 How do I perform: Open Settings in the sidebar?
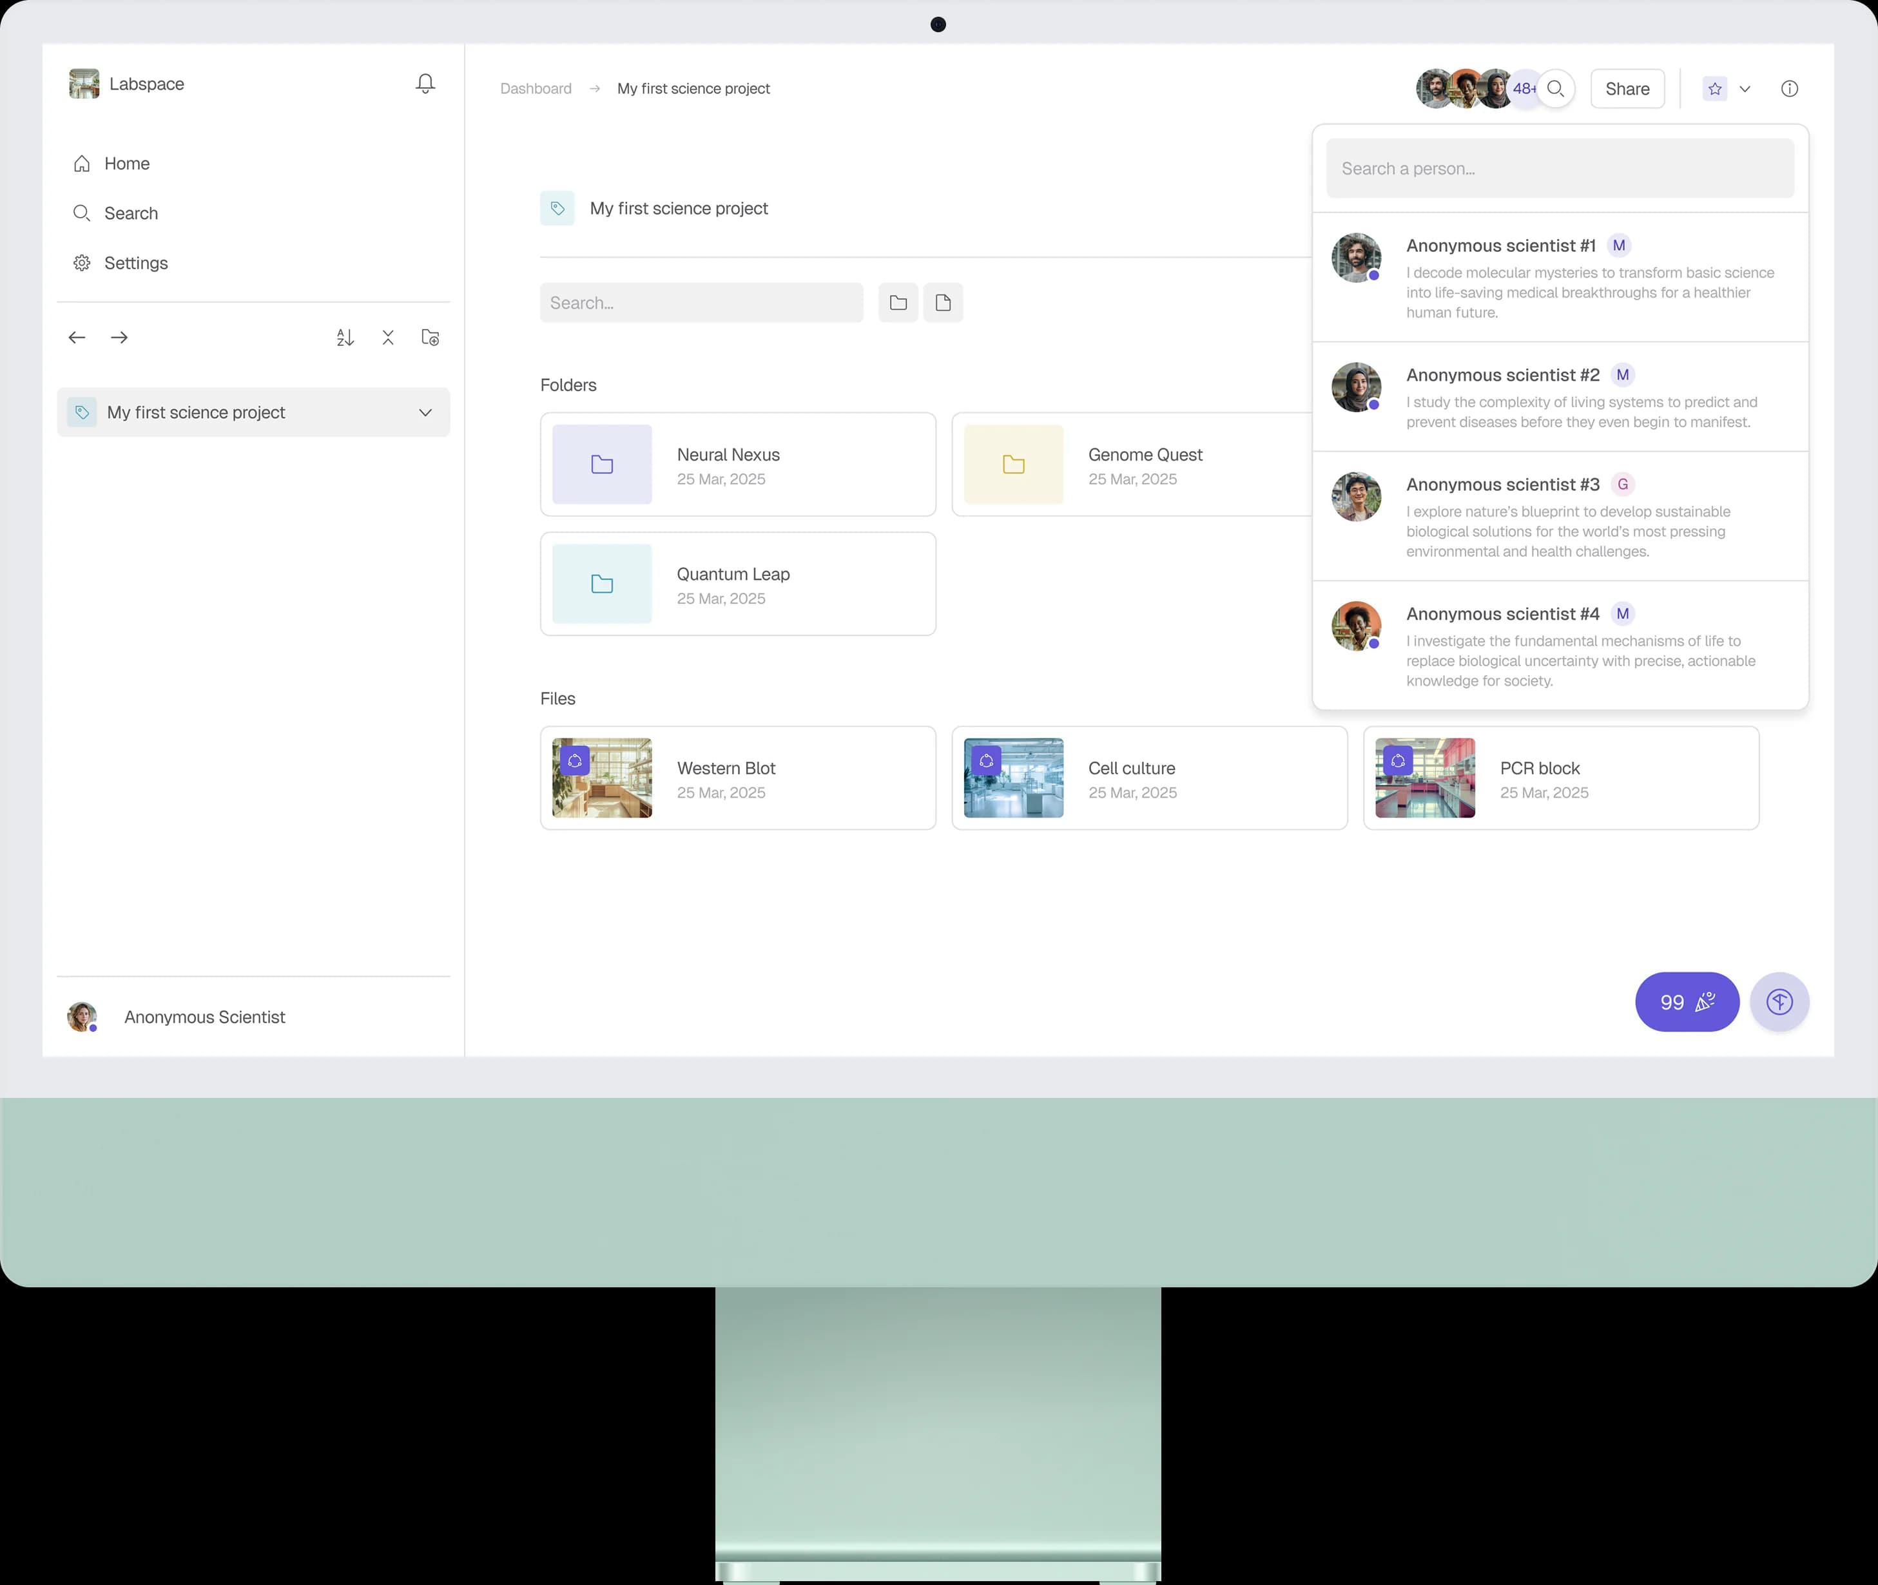(x=121, y=264)
